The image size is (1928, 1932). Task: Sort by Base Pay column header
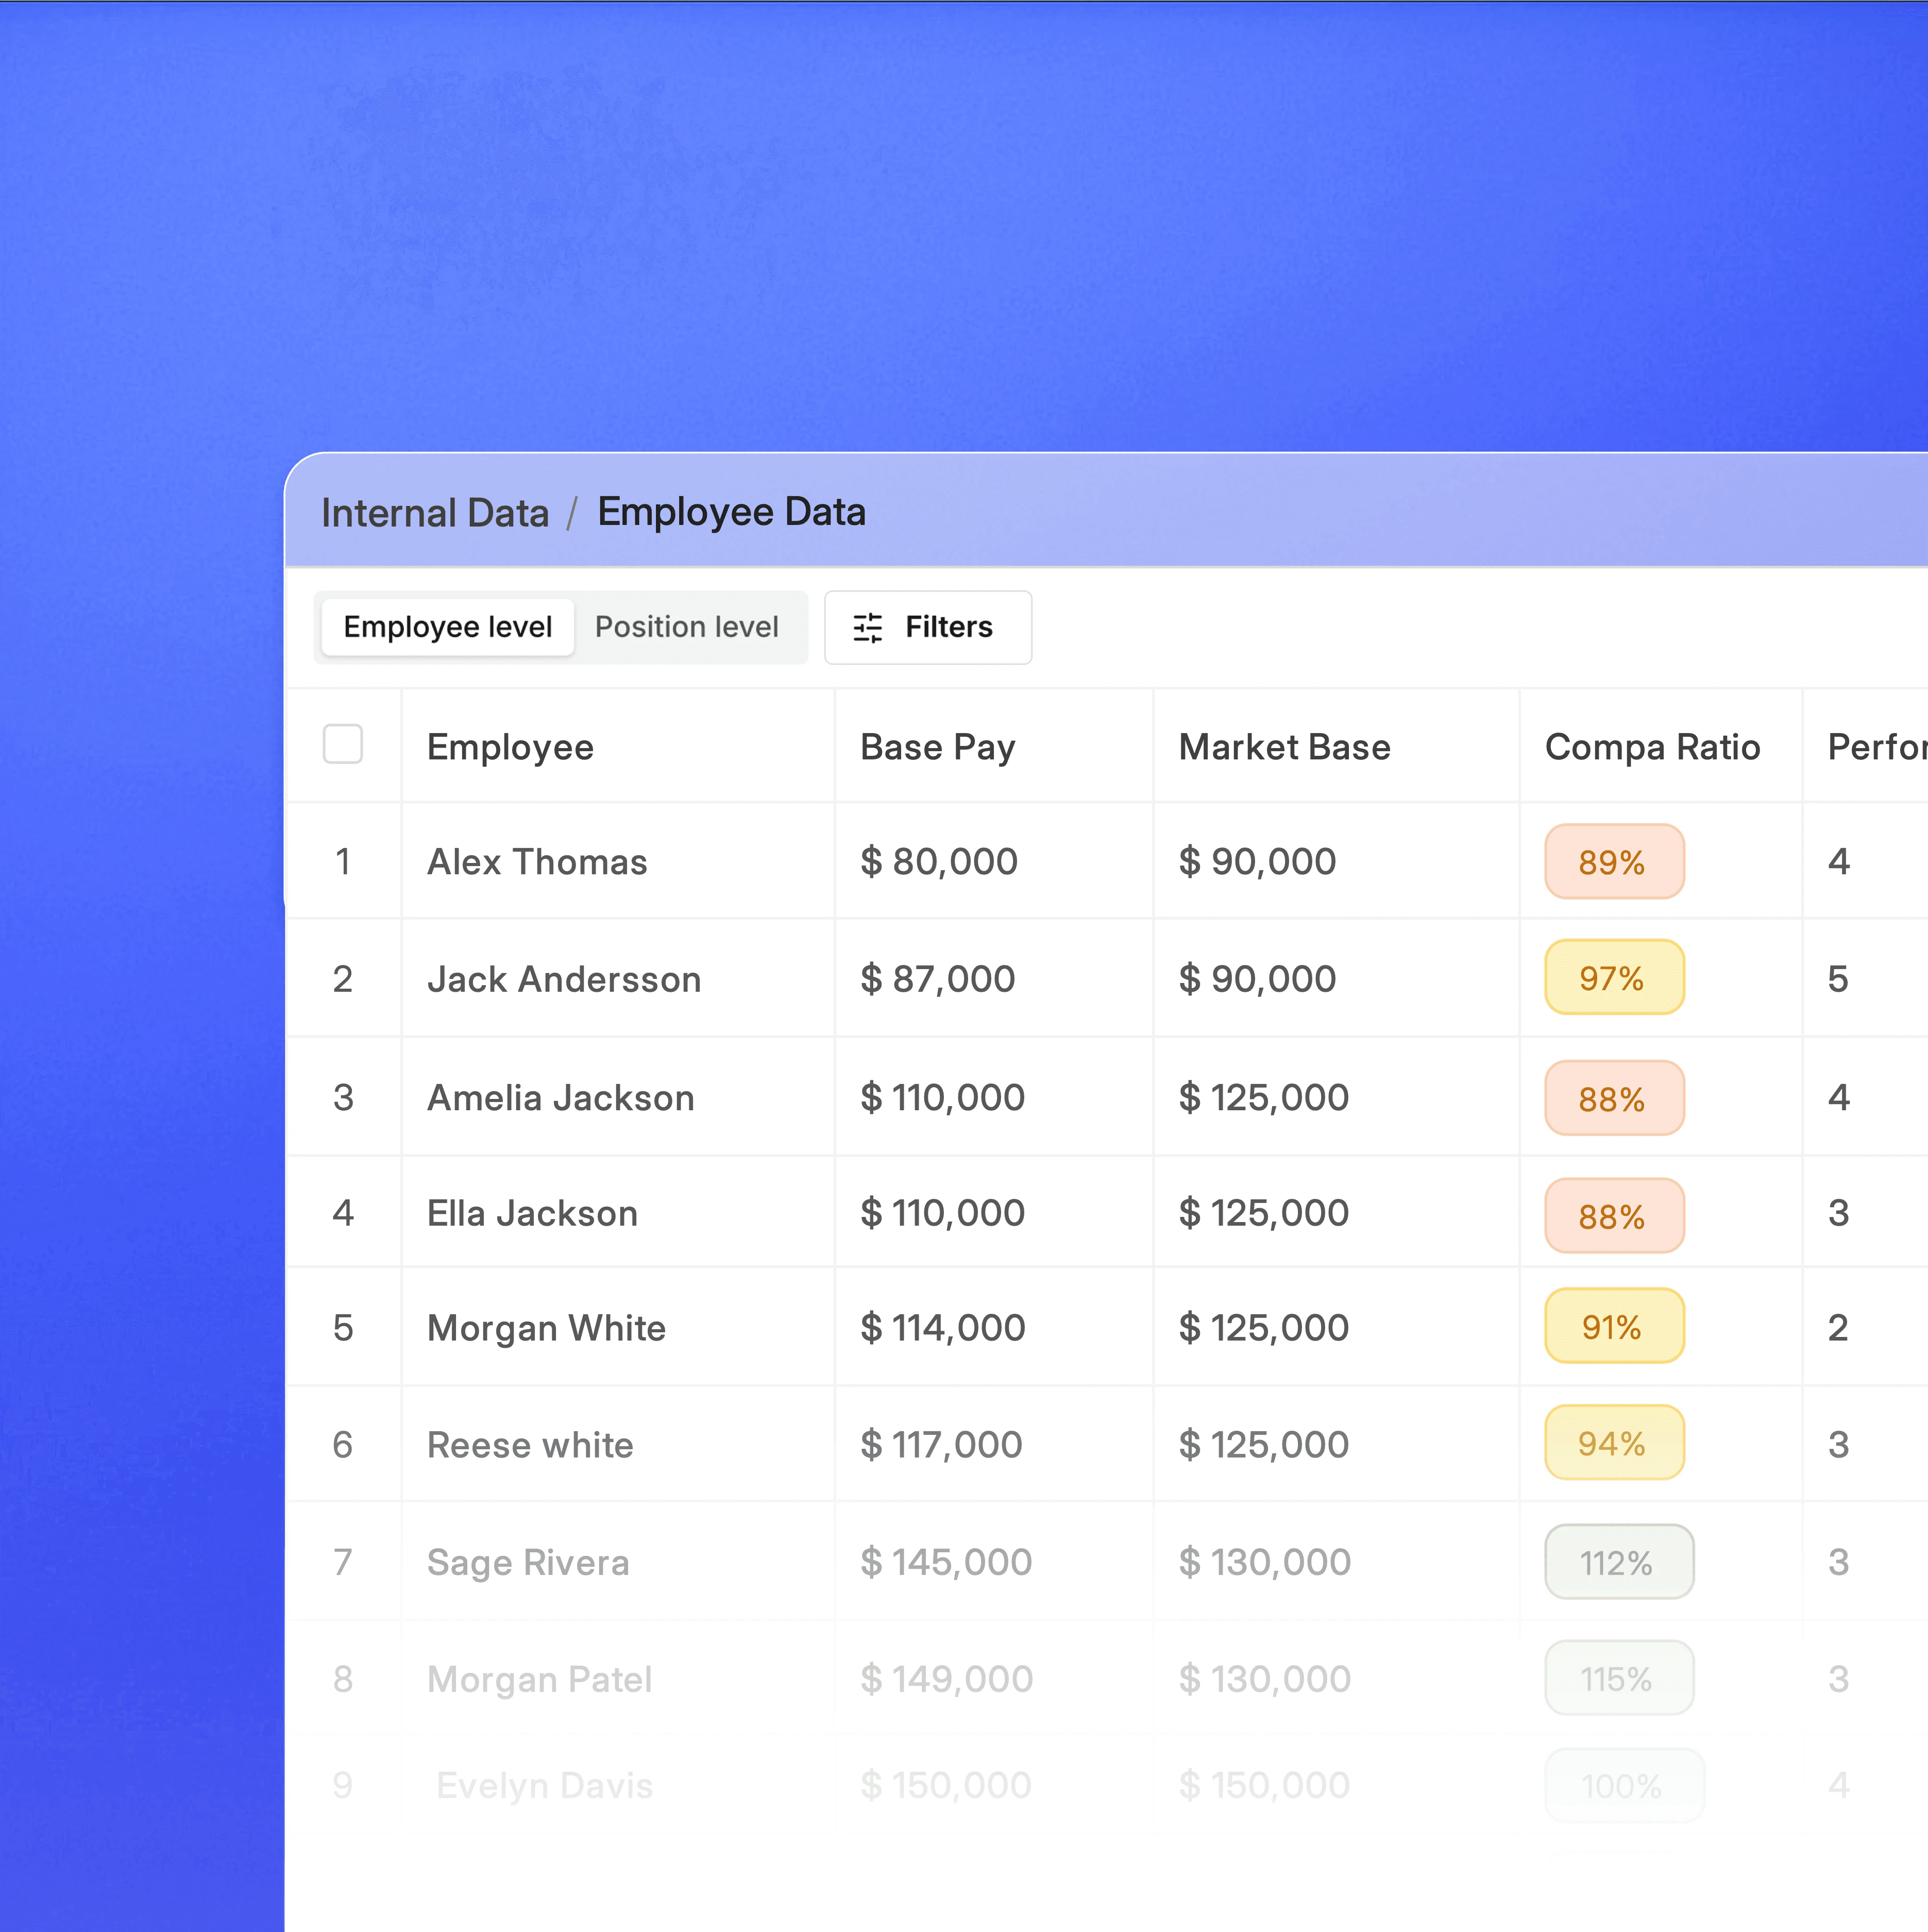coord(937,748)
